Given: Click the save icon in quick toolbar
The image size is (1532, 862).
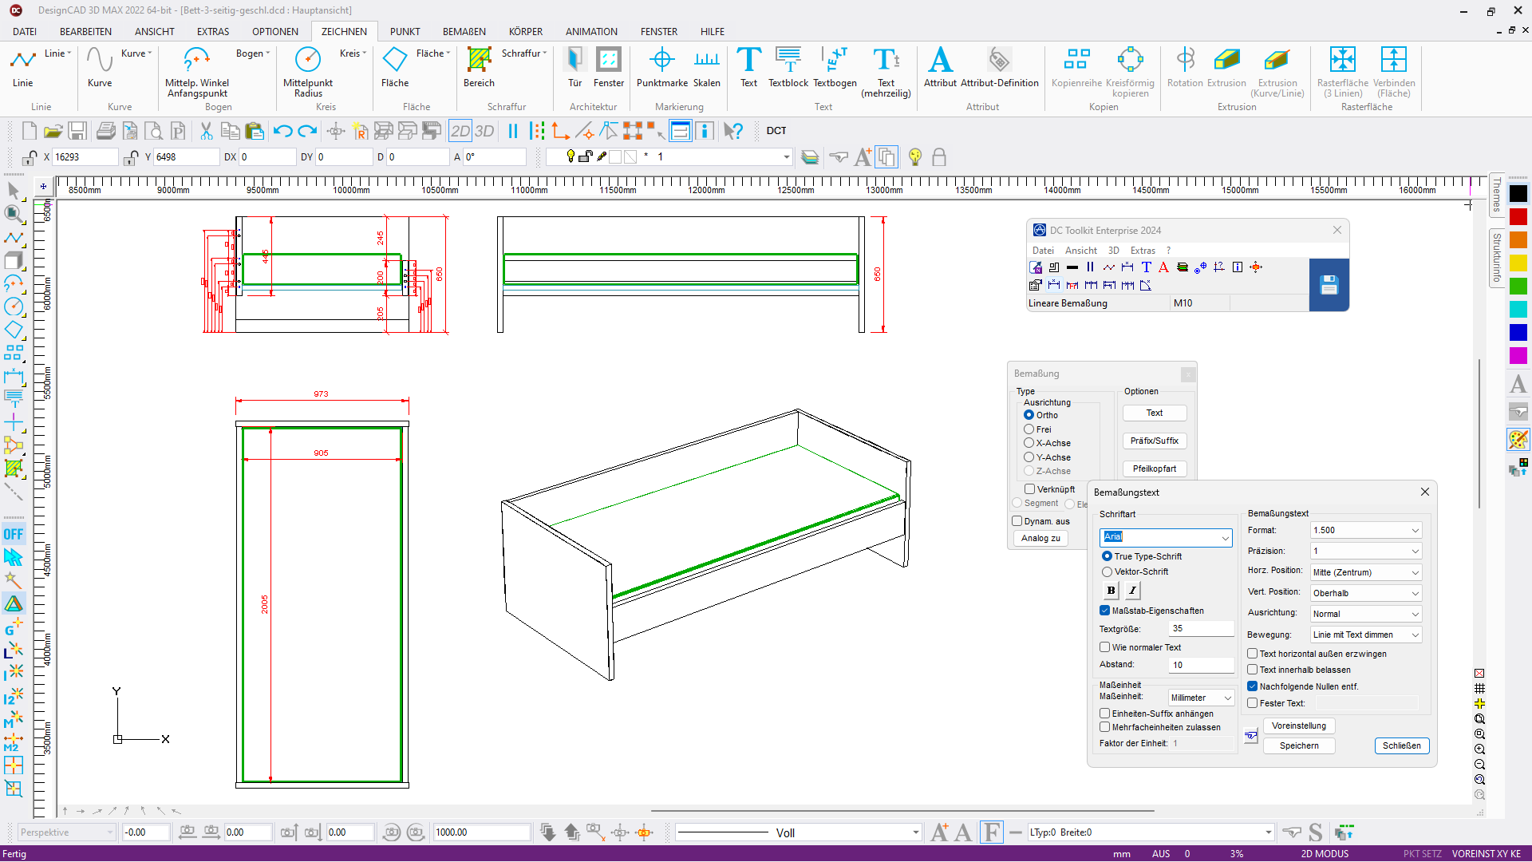Looking at the screenshot, I should (77, 131).
